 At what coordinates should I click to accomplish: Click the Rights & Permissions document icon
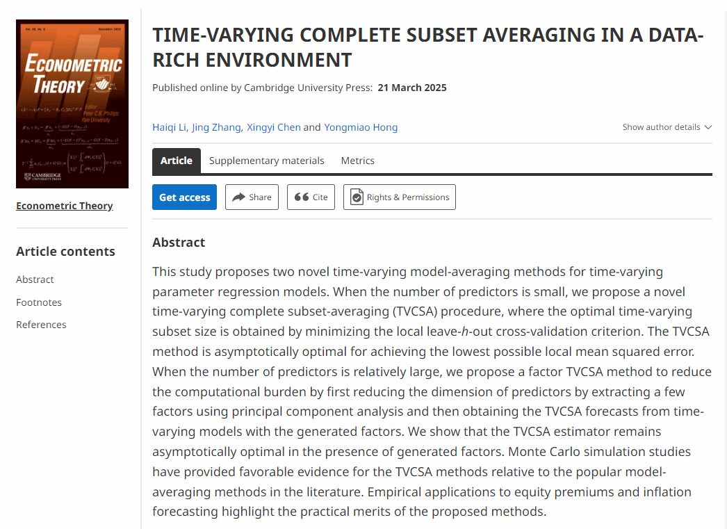coord(357,197)
